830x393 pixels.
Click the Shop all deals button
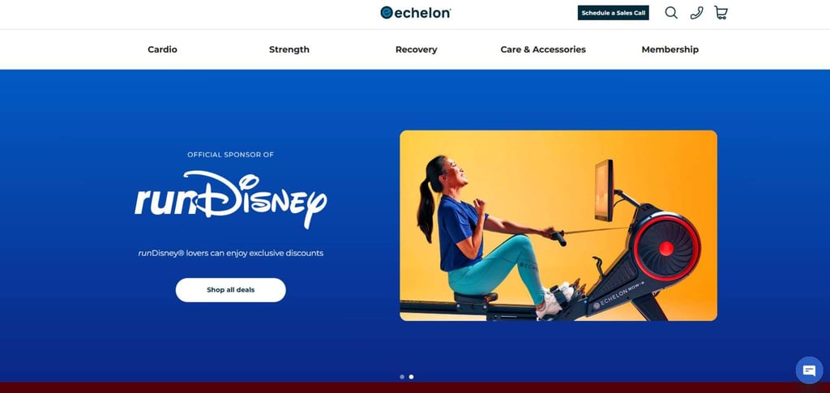[x=231, y=290]
